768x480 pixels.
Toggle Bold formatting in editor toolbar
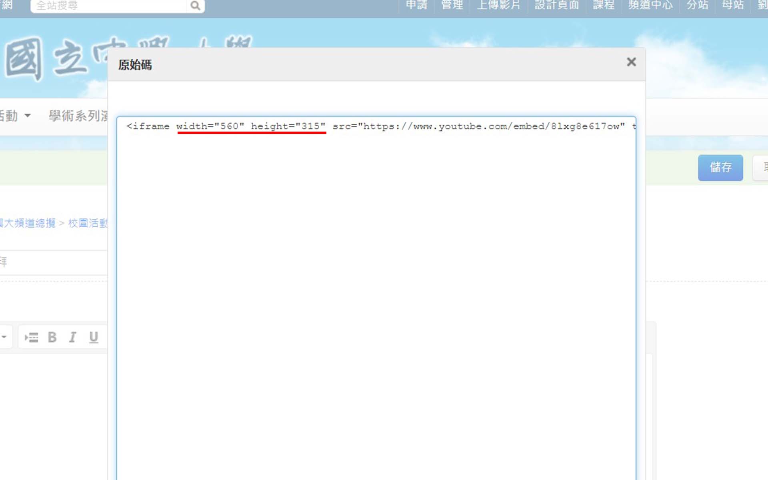52,337
